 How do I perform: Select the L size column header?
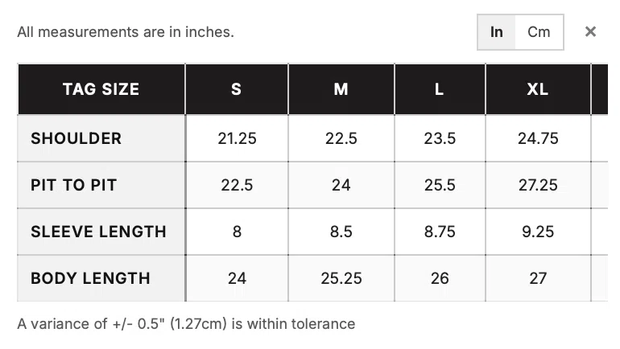click(x=440, y=89)
